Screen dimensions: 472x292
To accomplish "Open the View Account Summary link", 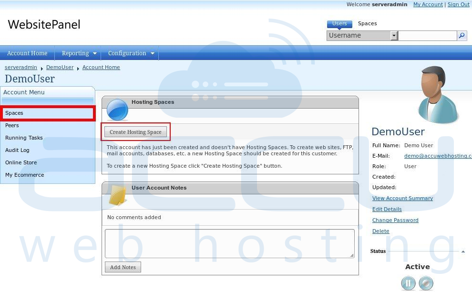I will (x=402, y=198).
